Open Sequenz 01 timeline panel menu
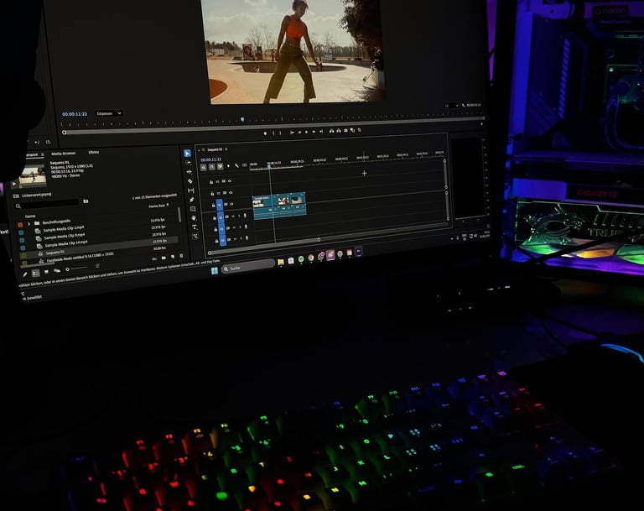The image size is (644, 511). click(x=226, y=149)
